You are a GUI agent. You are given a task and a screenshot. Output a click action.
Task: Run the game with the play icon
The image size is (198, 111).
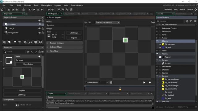point(34,10)
